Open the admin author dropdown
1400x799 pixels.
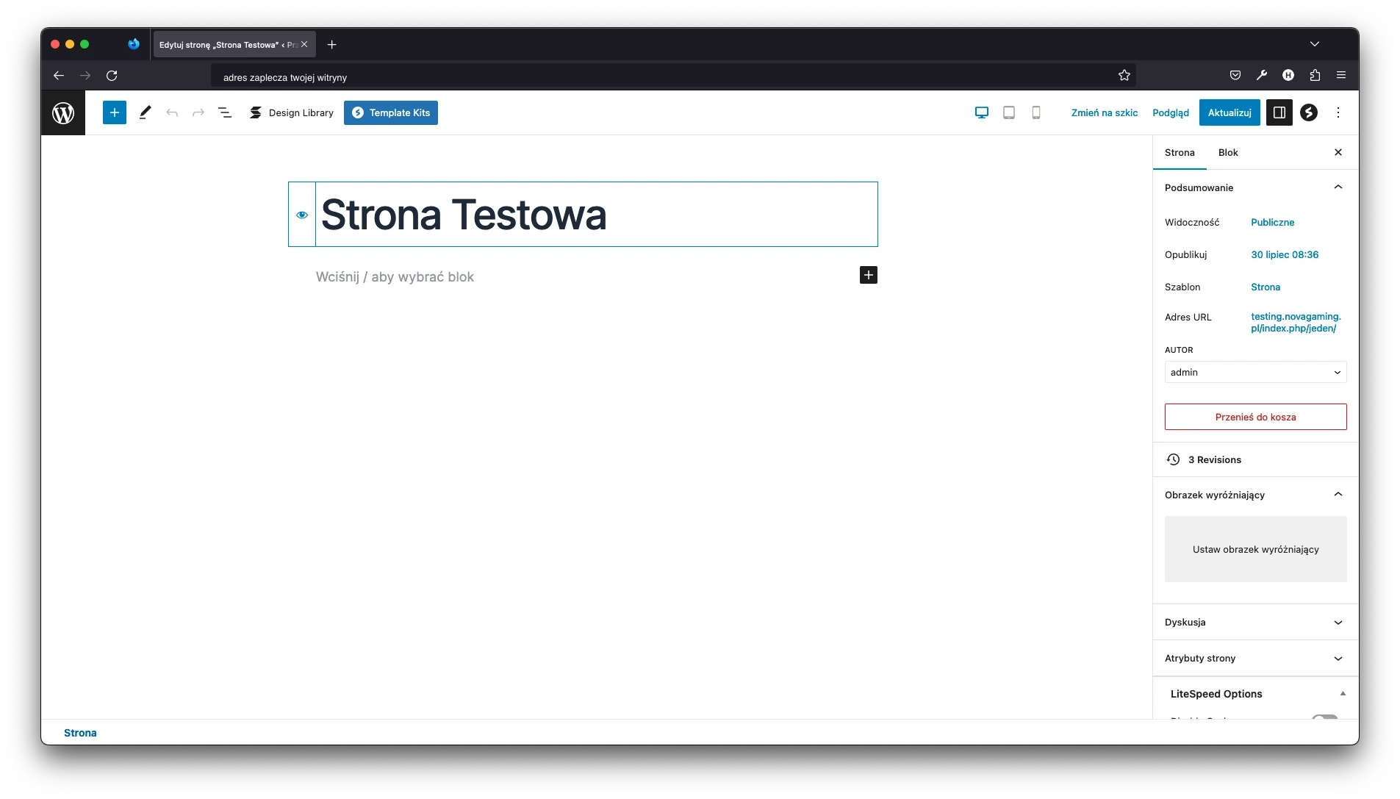pyautogui.click(x=1255, y=372)
